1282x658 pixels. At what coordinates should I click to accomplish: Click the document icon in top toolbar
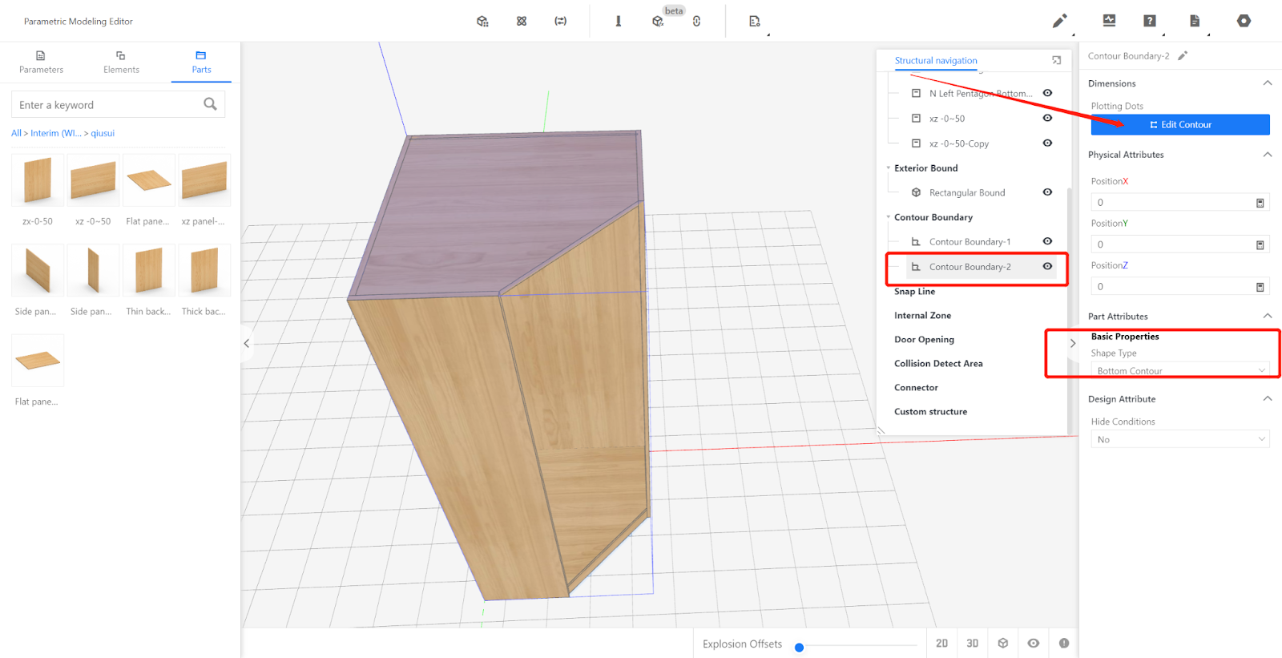1195,21
